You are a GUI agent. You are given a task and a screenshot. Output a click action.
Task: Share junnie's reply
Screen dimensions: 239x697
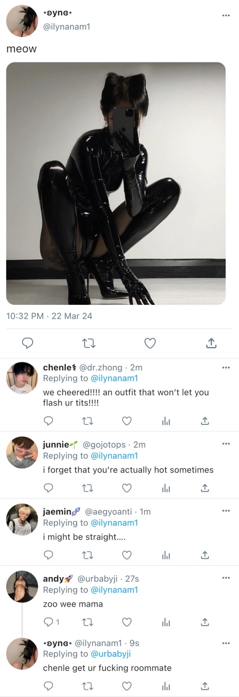tap(205, 488)
